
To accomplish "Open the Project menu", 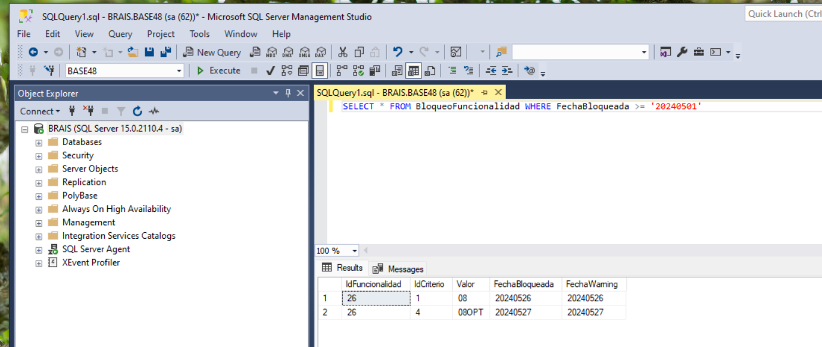I will tap(161, 34).
